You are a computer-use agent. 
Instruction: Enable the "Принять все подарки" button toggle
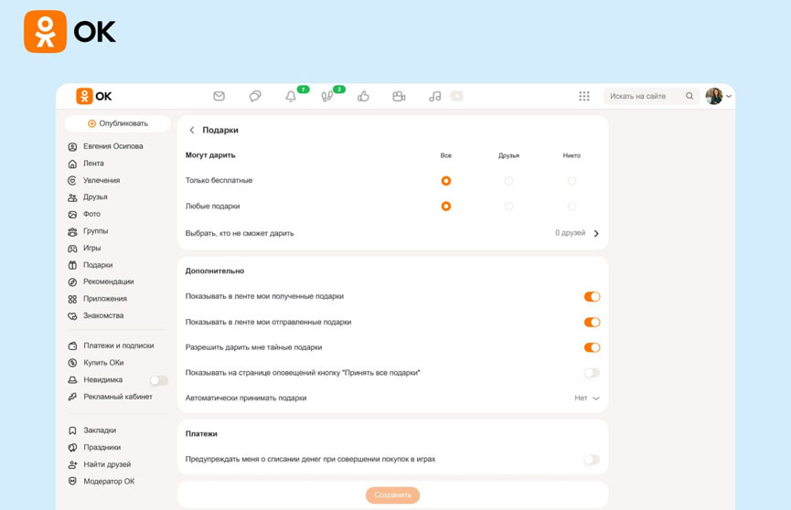(x=592, y=373)
